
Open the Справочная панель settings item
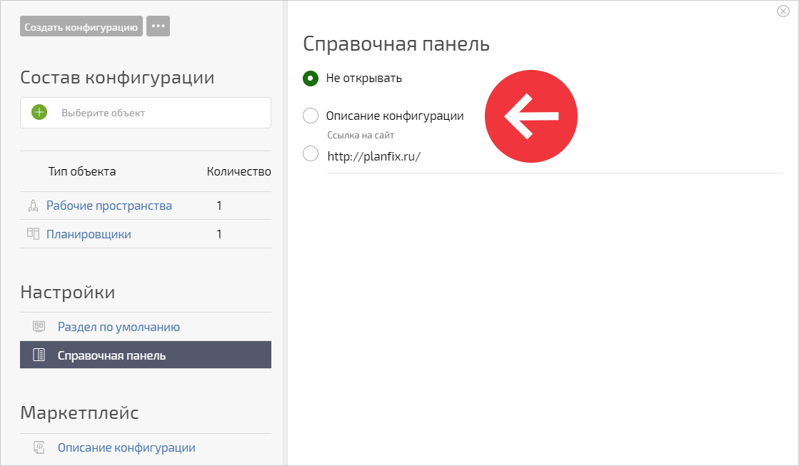coord(146,355)
